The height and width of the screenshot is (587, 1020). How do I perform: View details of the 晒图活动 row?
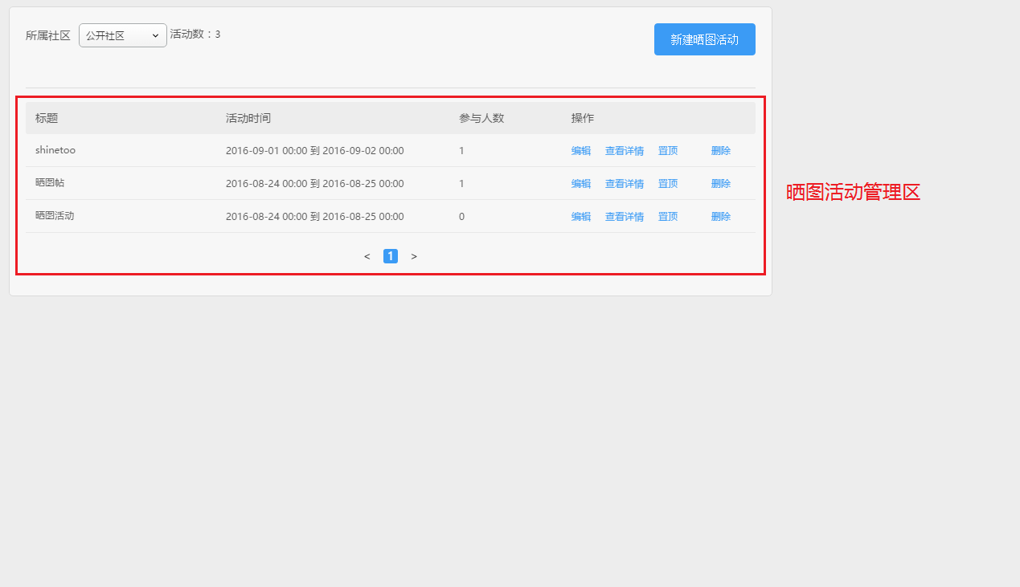pos(624,217)
